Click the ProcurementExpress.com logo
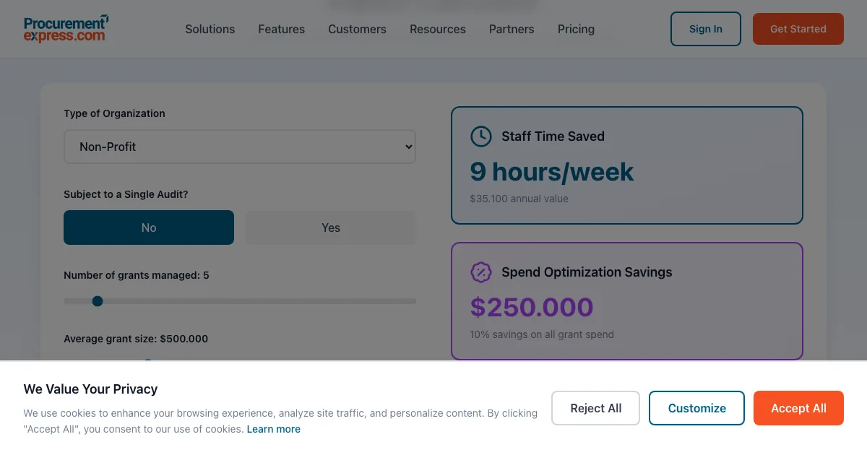The image size is (867, 455). pos(66,29)
